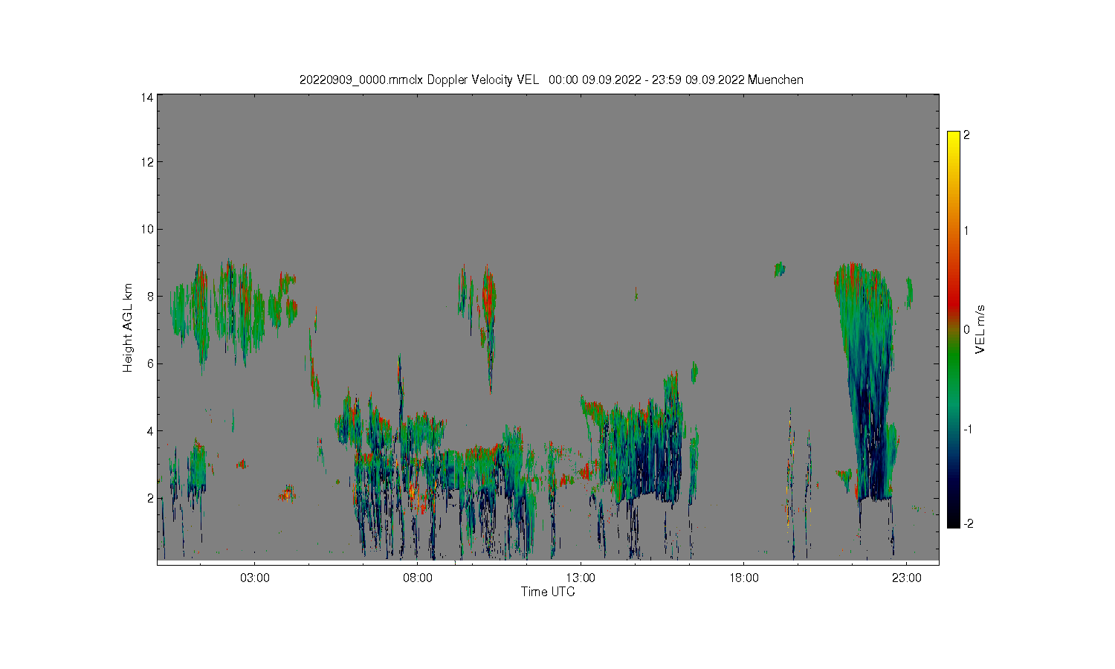The width and height of the screenshot is (1115, 669).
Task: Click the 8 height tick label
Action: click(151, 297)
